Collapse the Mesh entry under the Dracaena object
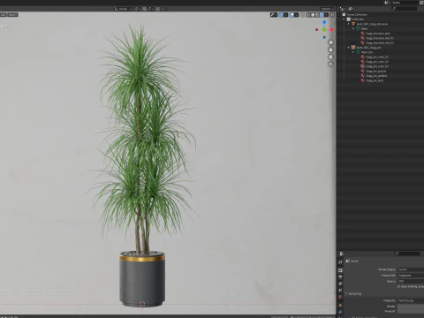Image resolution: width=424 pixels, height=318 pixels. (353, 28)
